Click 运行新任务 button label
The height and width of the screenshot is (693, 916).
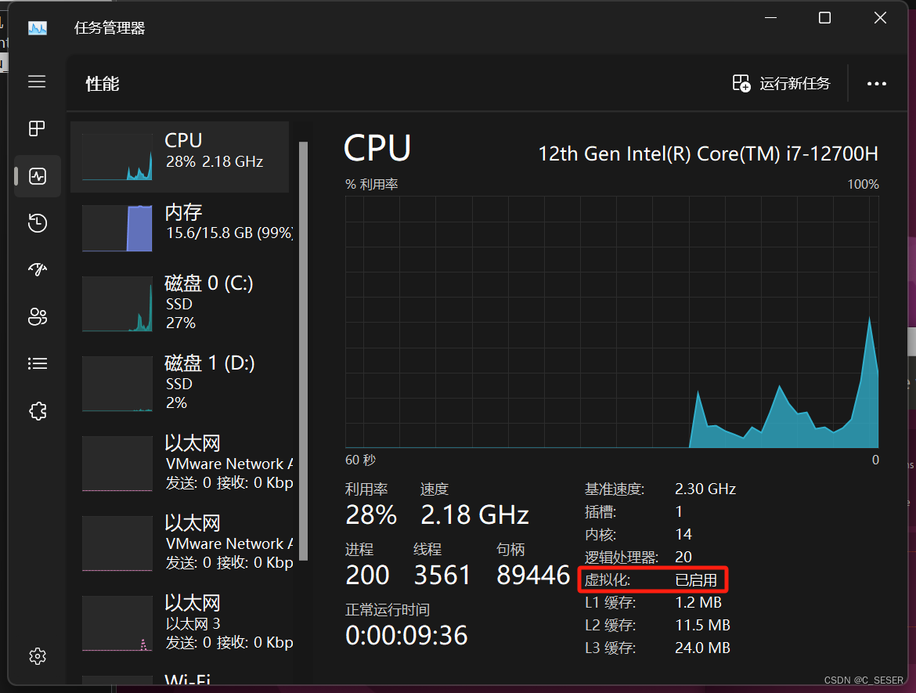coord(795,84)
